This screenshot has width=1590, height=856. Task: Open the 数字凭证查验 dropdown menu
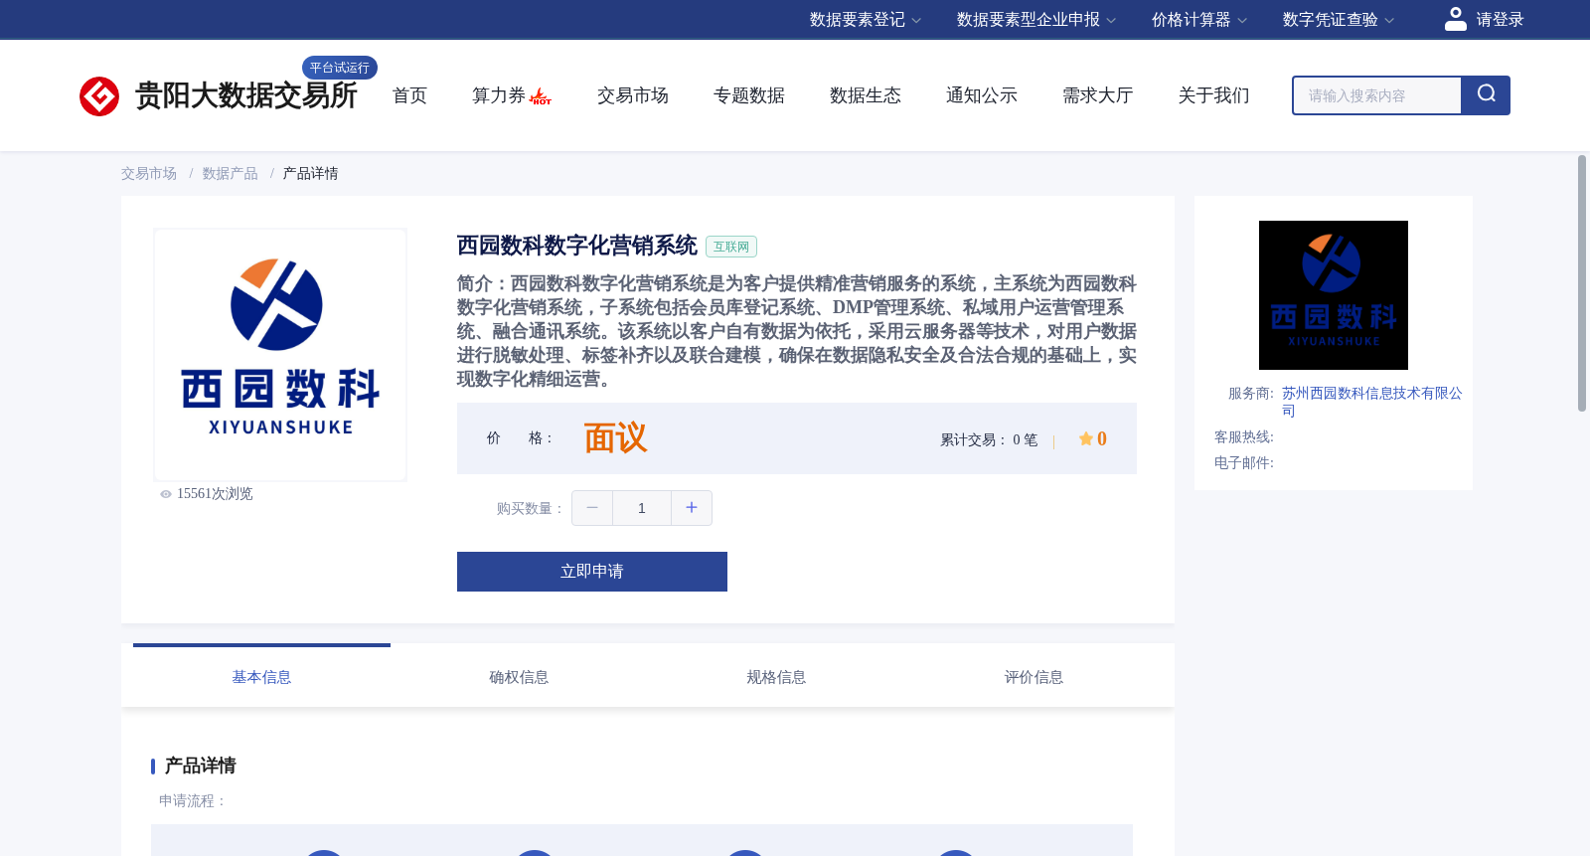1339,20
